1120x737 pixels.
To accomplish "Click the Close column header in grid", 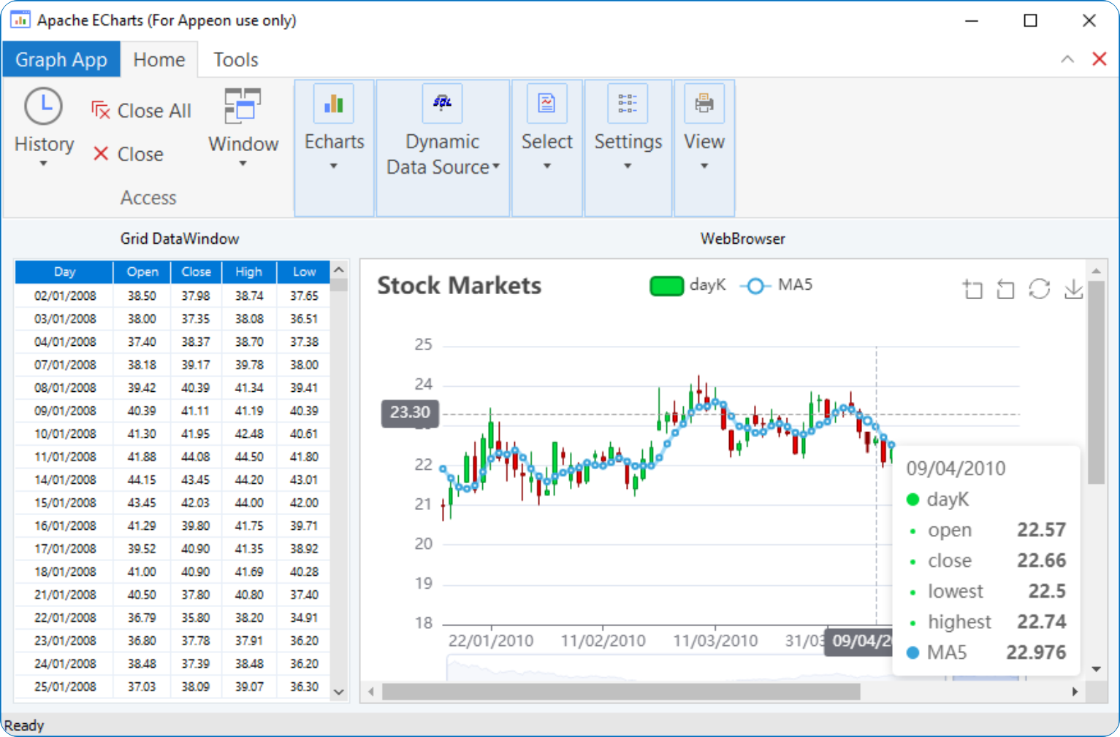I will click(196, 271).
